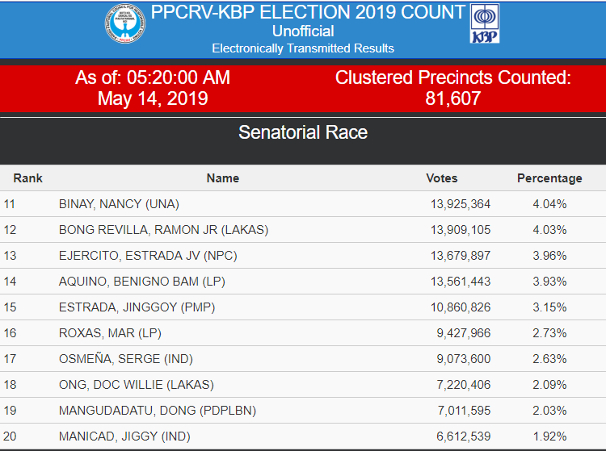The height and width of the screenshot is (451, 606).
Task: Click the Votes column header
Action: click(x=442, y=178)
